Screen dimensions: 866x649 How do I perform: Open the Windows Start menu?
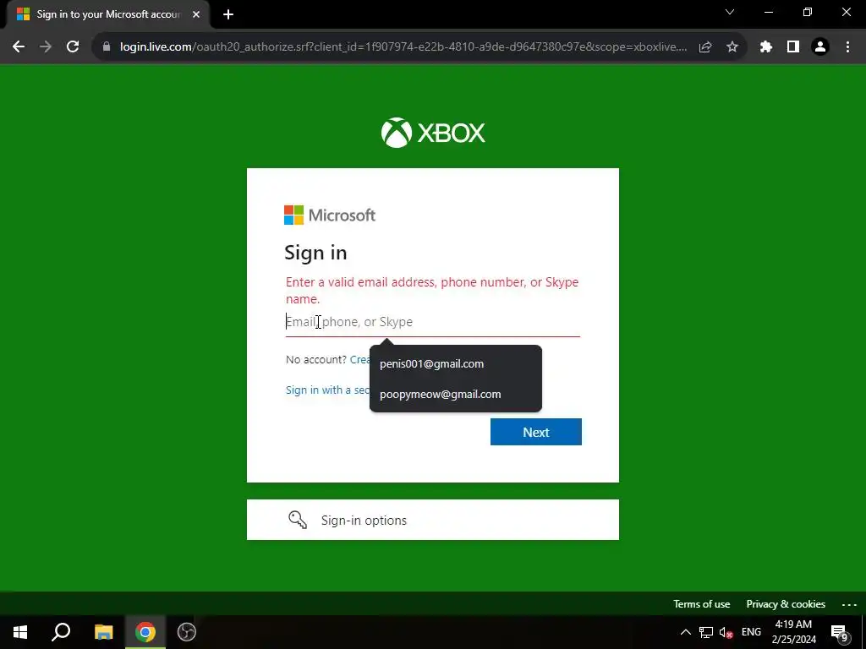coord(20,632)
